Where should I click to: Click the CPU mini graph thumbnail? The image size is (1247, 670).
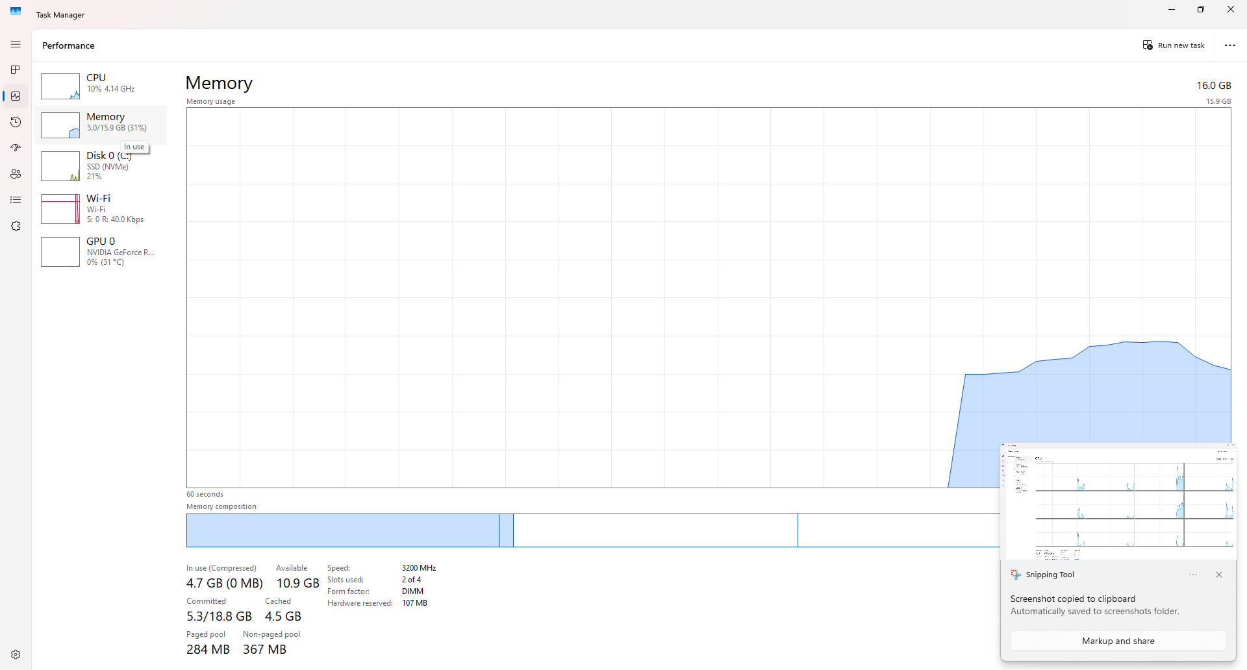click(60, 86)
